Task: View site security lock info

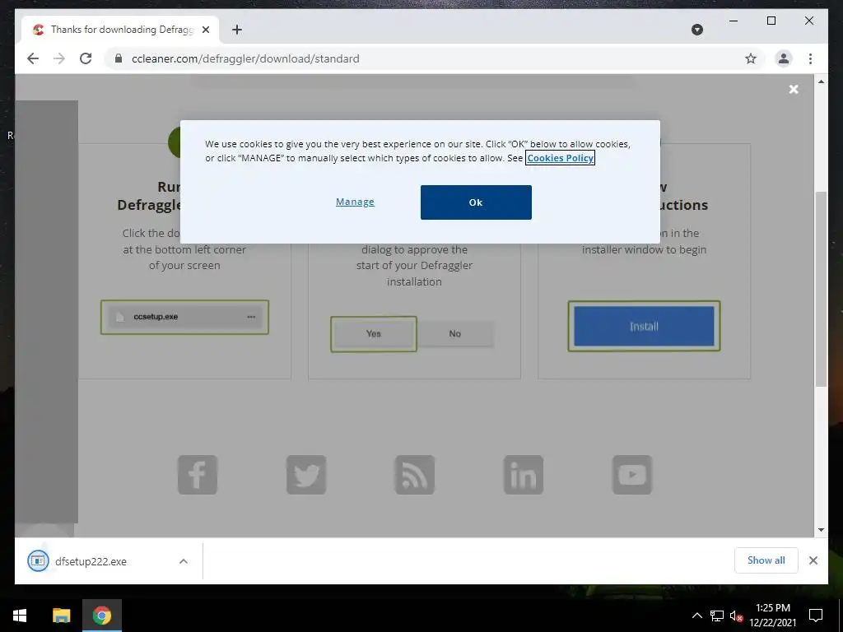Action: (x=119, y=58)
